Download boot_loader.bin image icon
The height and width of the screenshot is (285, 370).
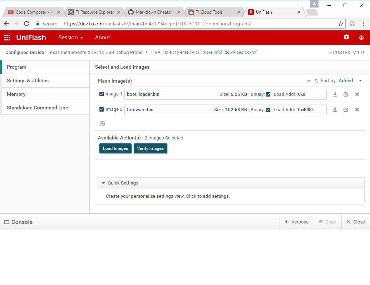335,94
